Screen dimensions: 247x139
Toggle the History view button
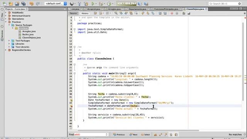pyautogui.click(x=85, y=14)
